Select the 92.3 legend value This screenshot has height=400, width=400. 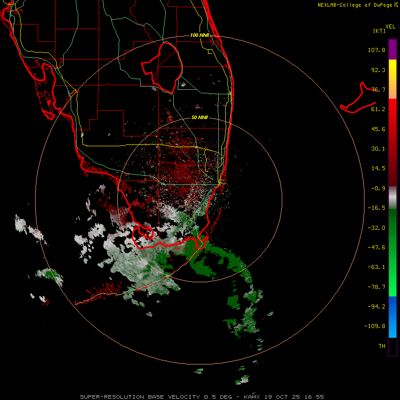378,70
